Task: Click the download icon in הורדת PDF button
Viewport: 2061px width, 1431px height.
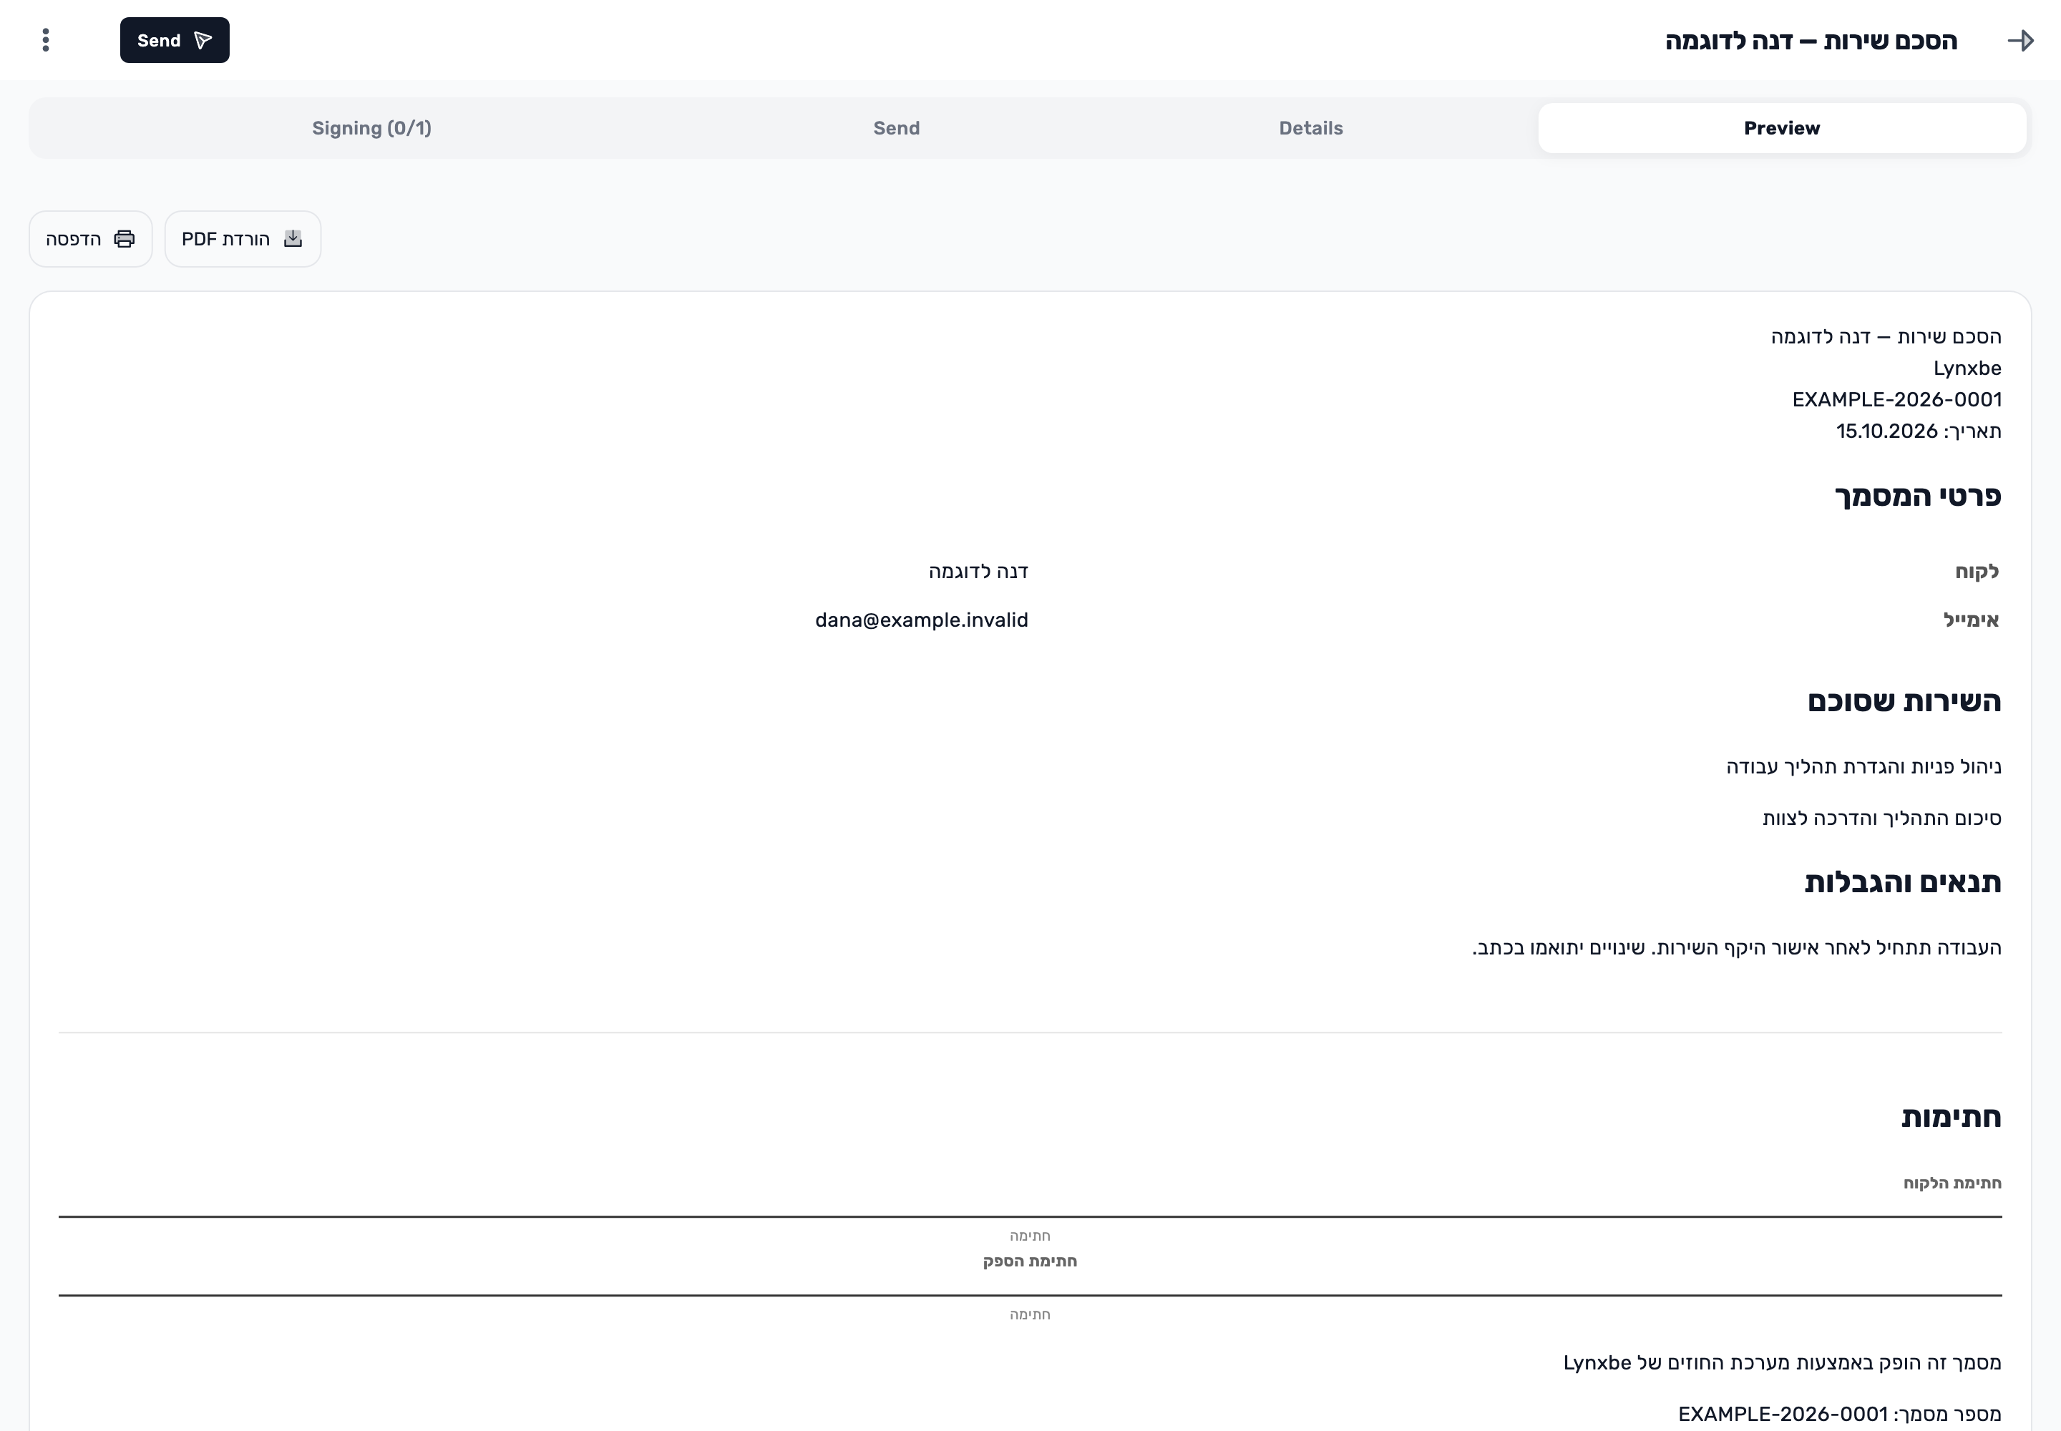Action: point(293,238)
